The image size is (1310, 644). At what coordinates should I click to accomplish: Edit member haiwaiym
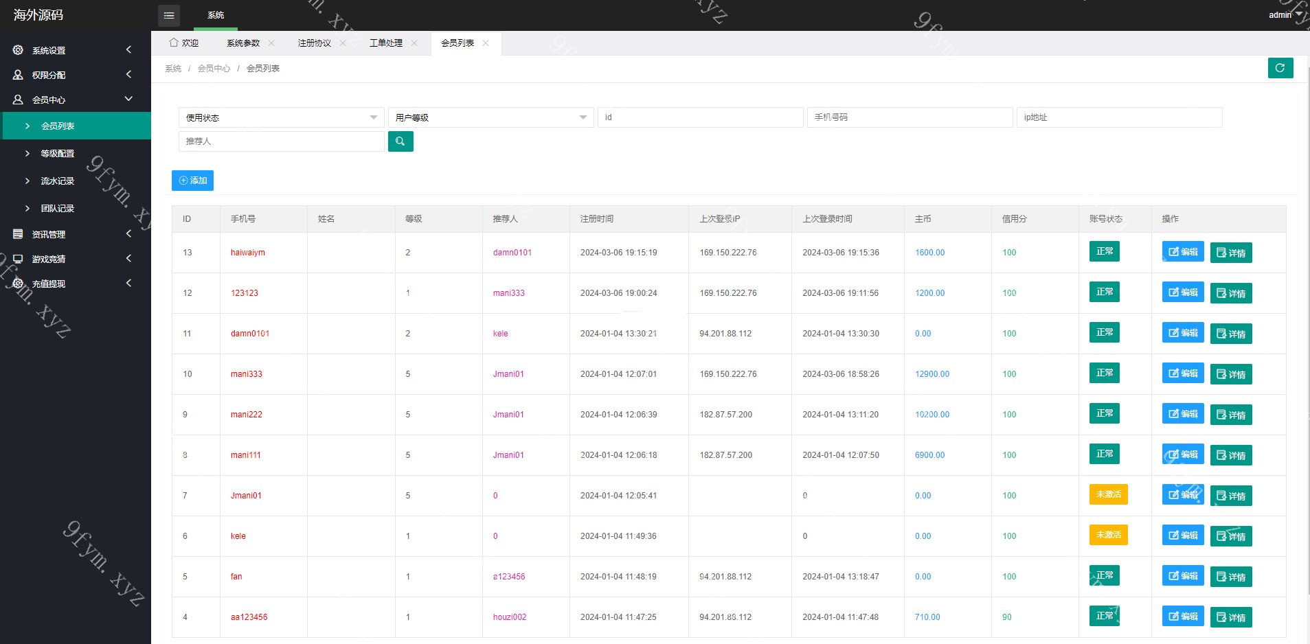(1183, 252)
